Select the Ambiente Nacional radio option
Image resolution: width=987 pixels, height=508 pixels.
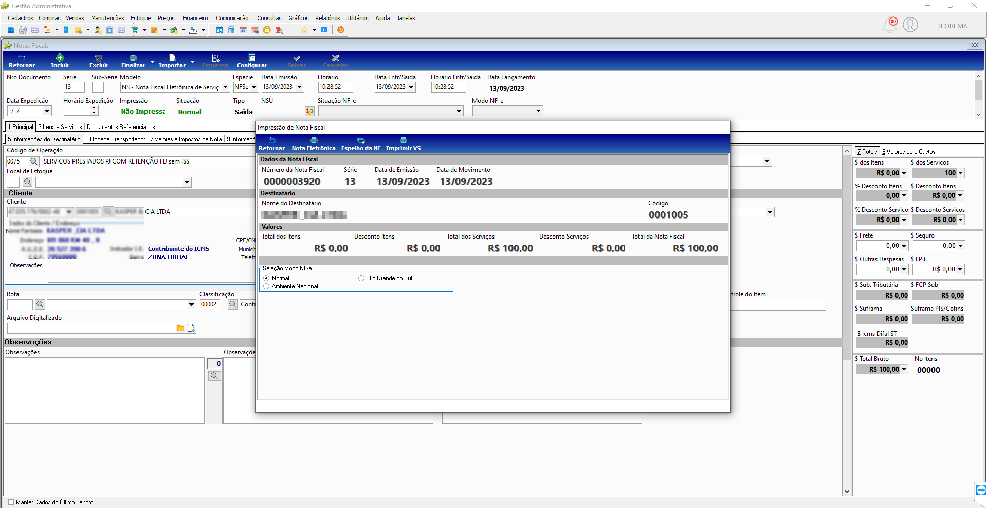pos(266,286)
